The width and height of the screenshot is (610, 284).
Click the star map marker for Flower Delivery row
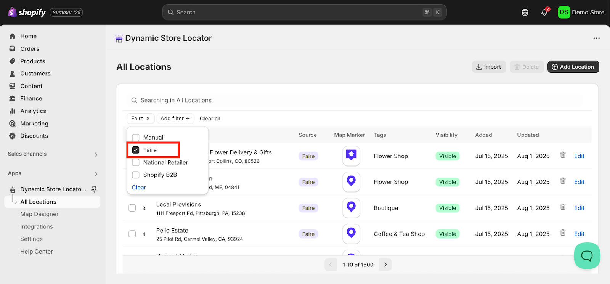[351, 156]
